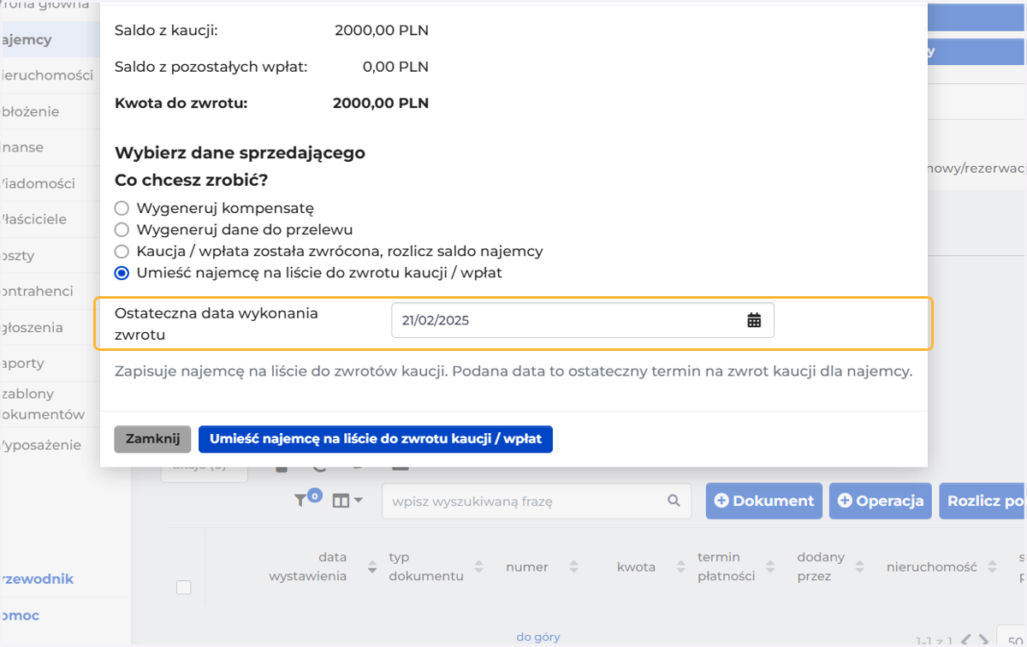This screenshot has width=1027, height=647.
Task: Follow the 'do góry' link
Action: click(538, 637)
